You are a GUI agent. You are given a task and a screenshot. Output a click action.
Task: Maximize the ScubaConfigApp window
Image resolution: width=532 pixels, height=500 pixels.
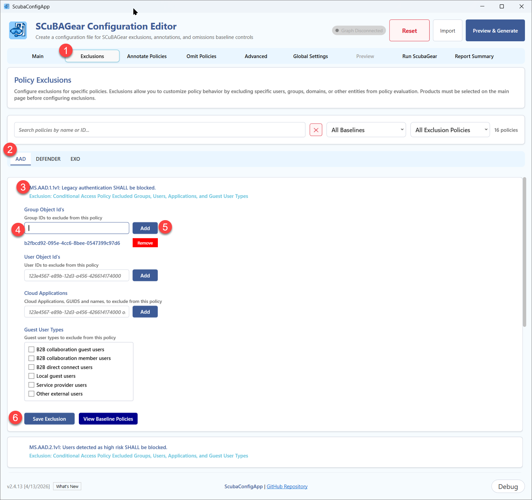[502, 6]
